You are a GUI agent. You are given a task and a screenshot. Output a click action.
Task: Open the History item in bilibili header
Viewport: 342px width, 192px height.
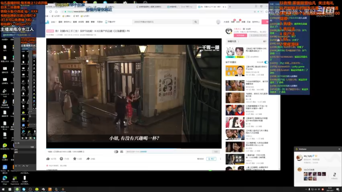pos(249,22)
